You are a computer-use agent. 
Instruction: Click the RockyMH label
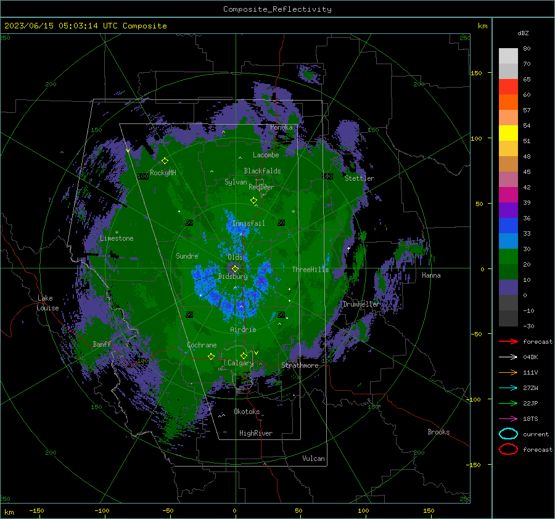(163, 173)
